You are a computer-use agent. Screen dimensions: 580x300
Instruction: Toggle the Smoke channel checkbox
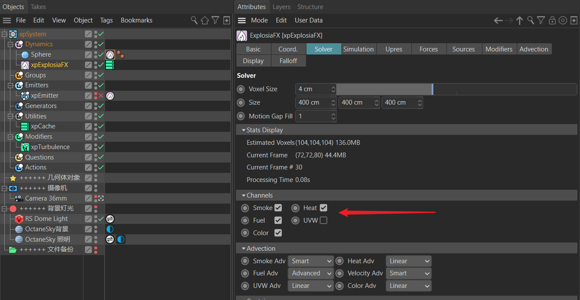[x=278, y=208]
